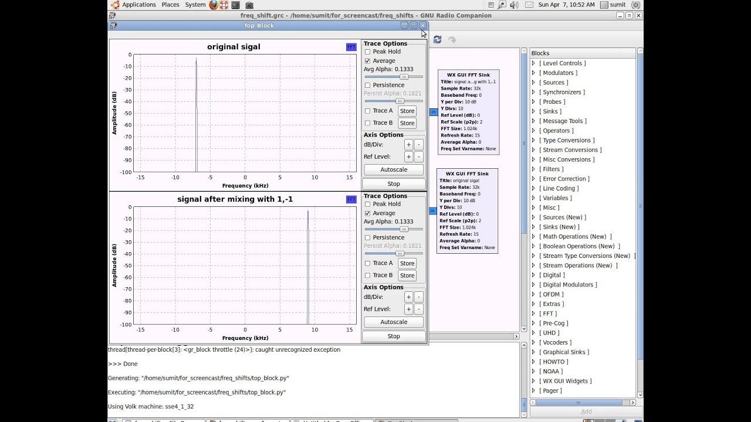Expand the Graphical Sinks category
This screenshot has width=751, height=422.
tap(534, 352)
